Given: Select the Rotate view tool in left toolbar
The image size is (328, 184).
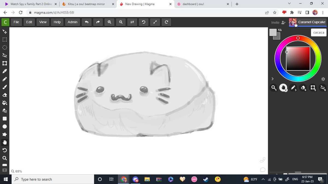Looking at the screenshot, I should (5, 150).
